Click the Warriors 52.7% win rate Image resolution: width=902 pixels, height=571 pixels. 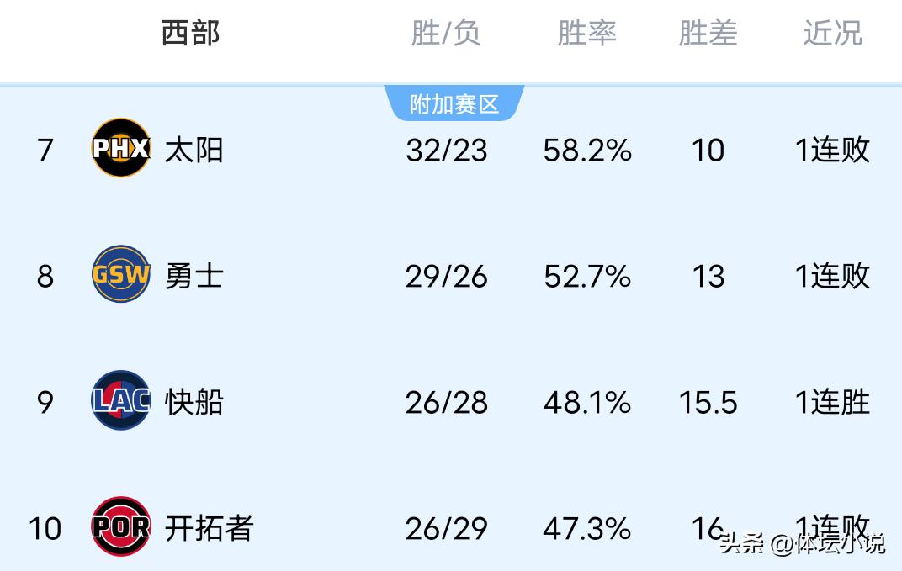point(587,276)
